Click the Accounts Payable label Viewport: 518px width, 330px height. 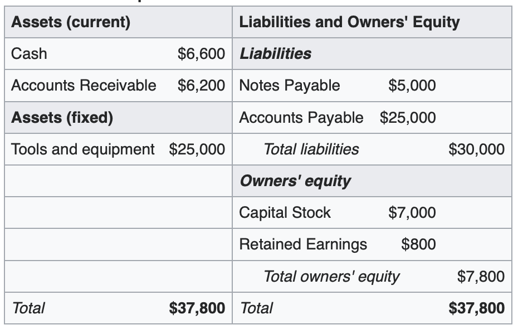(x=301, y=117)
